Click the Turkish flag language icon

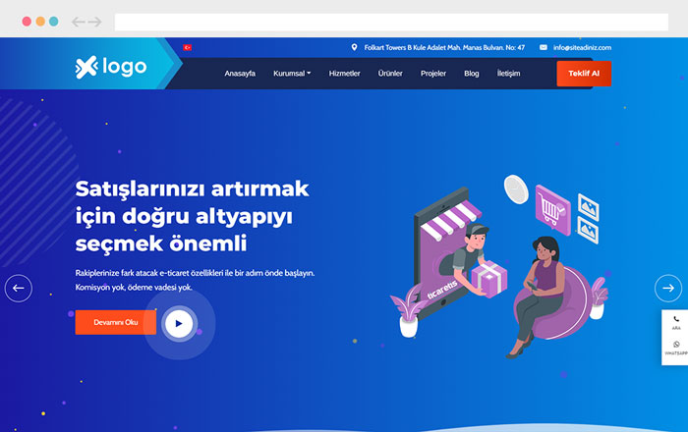coord(188,47)
